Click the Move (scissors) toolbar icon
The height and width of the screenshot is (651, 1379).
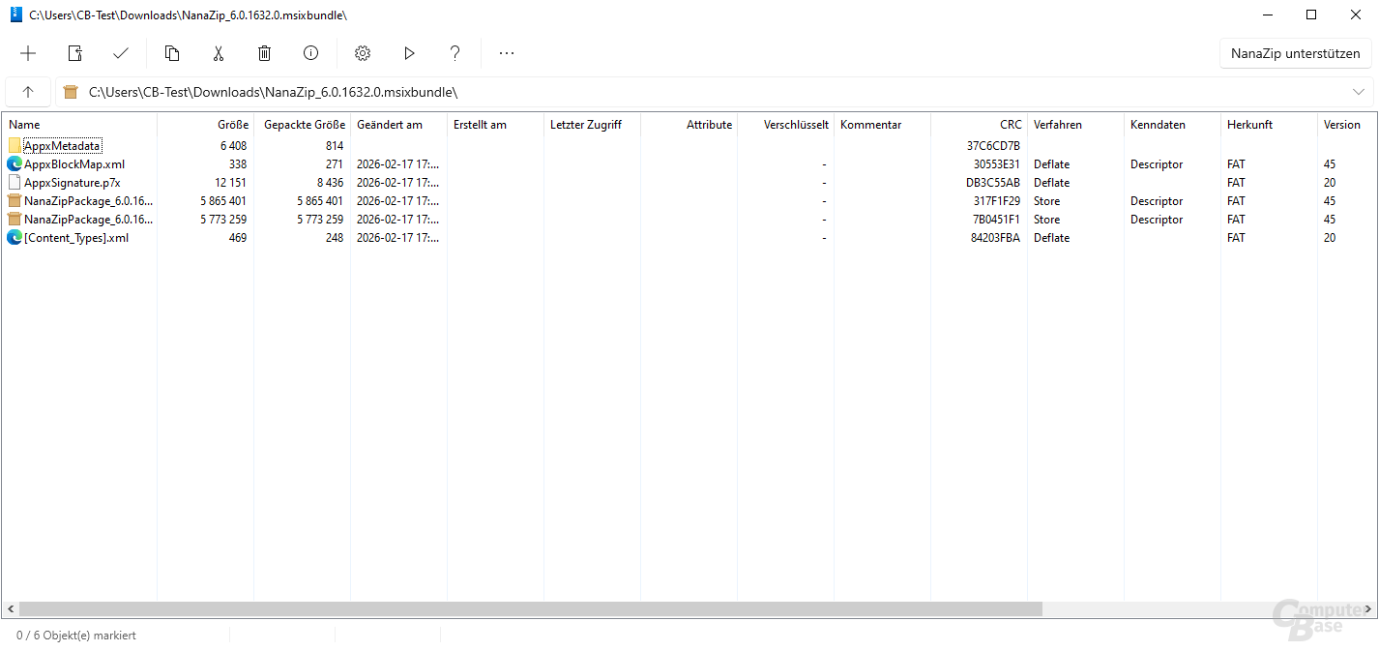coord(219,53)
